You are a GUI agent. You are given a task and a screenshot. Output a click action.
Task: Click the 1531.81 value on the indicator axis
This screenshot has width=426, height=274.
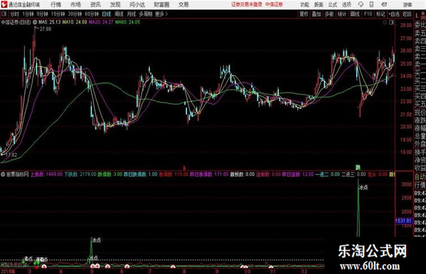(x=403, y=221)
